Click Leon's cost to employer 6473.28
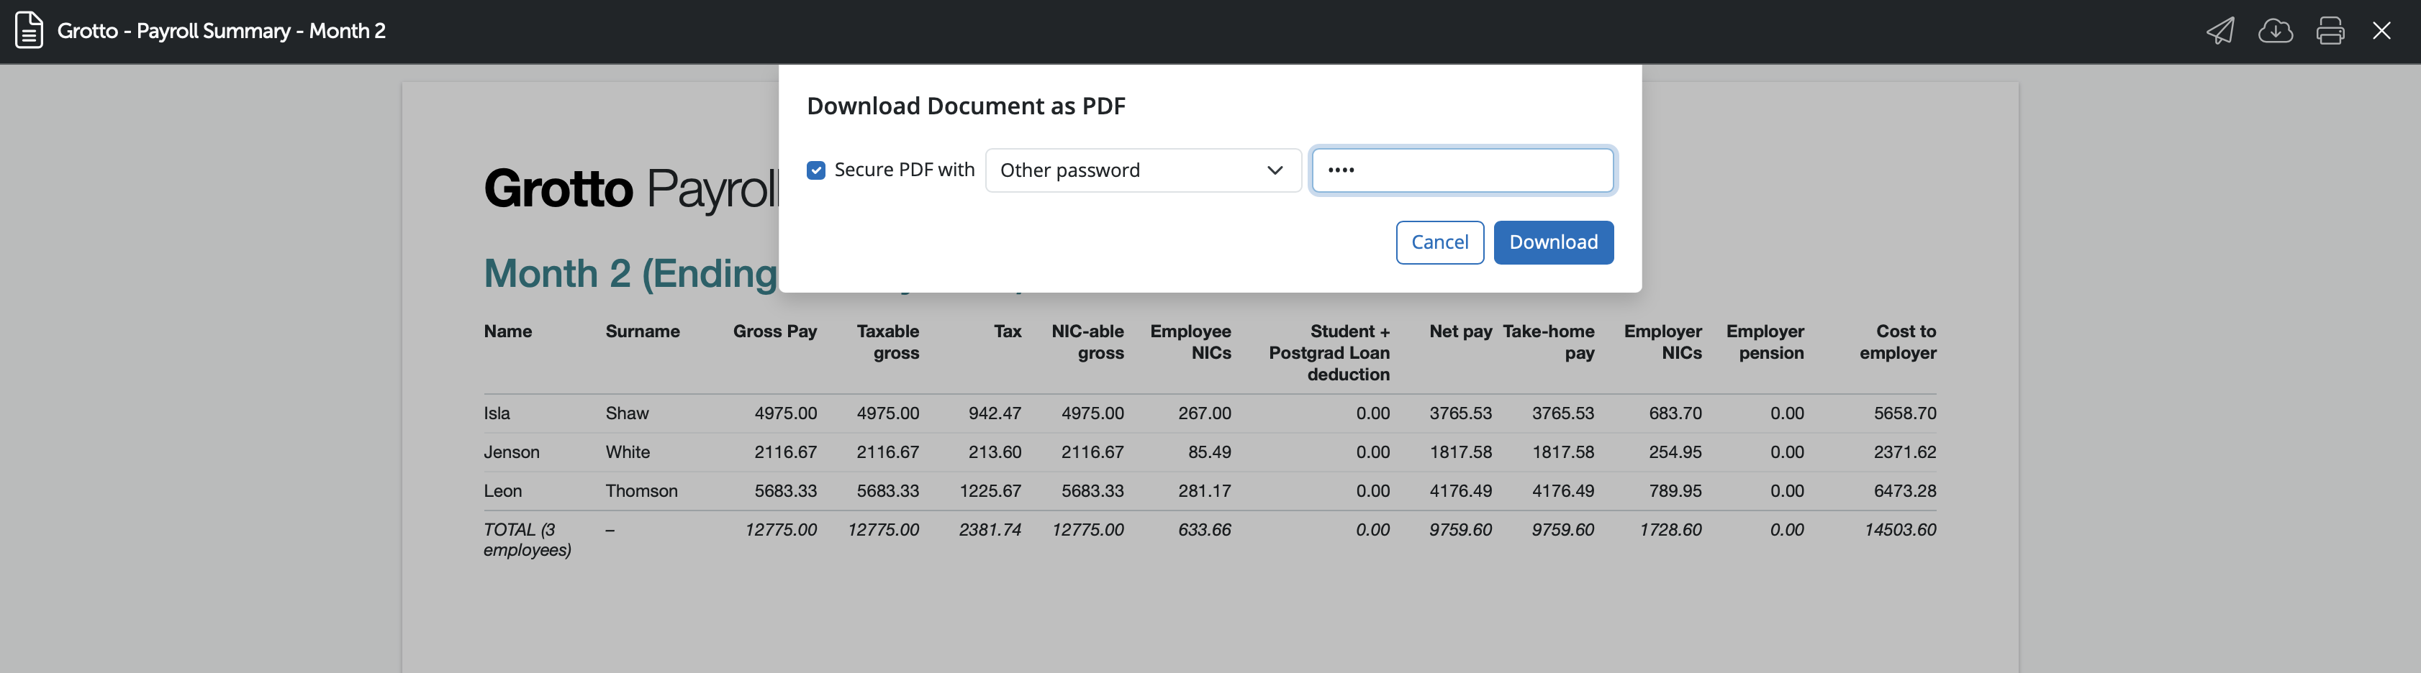The image size is (2421, 673). click(x=1904, y=491)
